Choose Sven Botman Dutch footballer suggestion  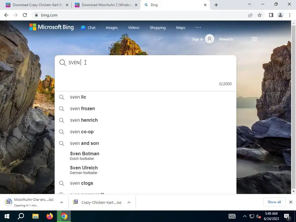[x=145, y=156]
